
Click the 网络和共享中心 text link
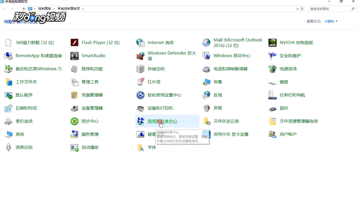click(162, 121)
